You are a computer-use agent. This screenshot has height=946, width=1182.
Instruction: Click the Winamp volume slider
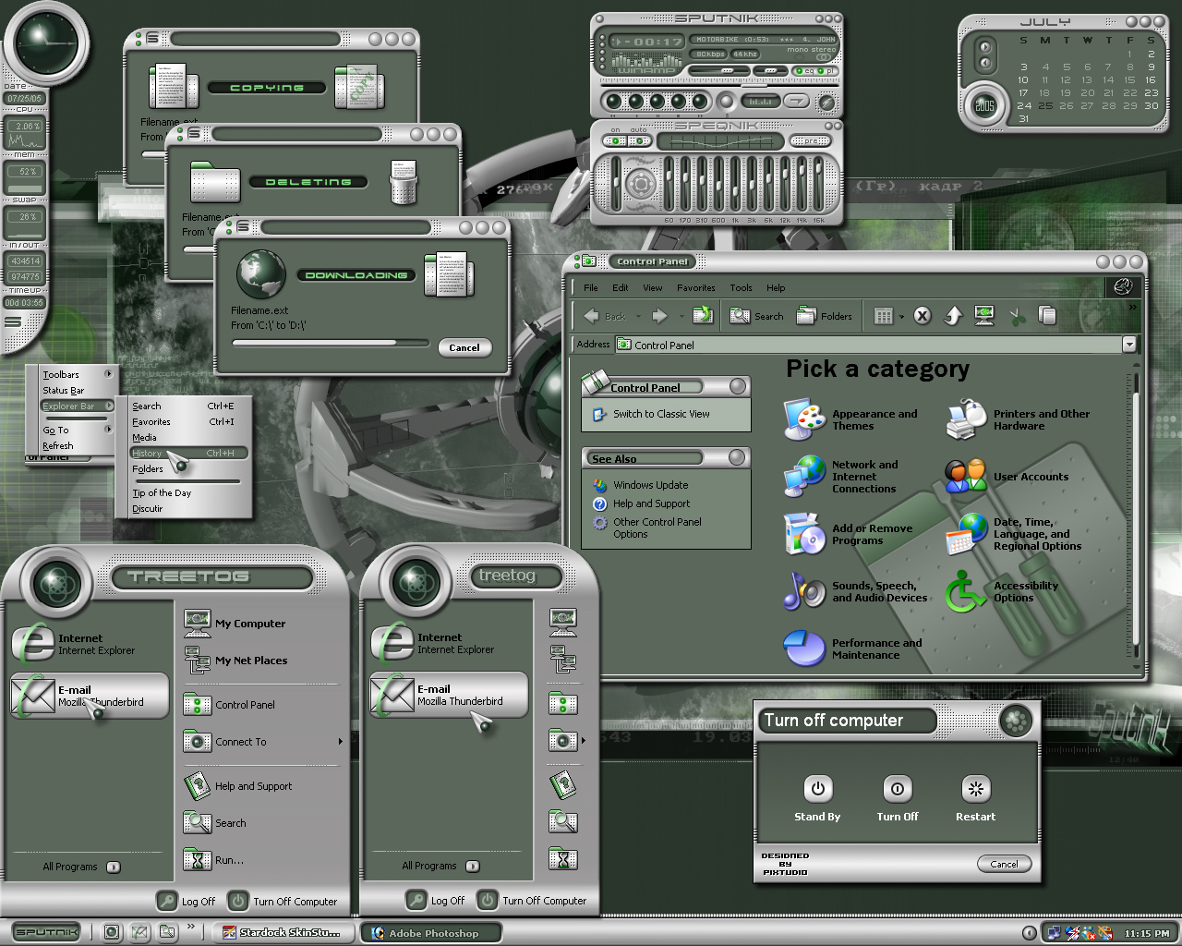click(719, 71)
